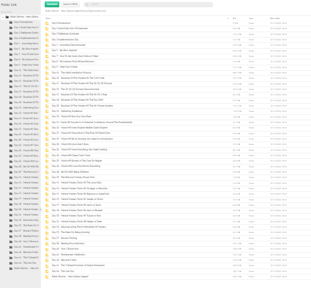The width and height of the screenshot is (311, 288).
Task: Click folder icon of Day 66 - The Last Day
Action: pyautogui.click(x=47, y=271)
